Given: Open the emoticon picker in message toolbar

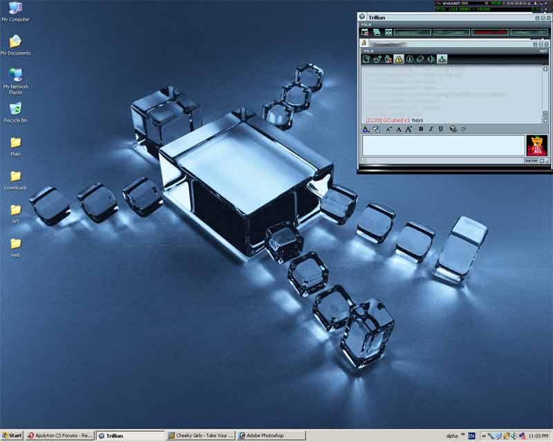Looking at the screenshot, I should [x=453, y=129].
